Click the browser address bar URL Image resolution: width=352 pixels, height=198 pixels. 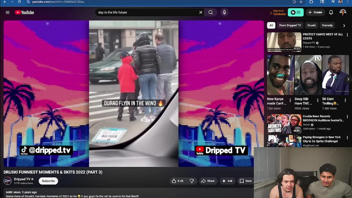(x=58, y=2)
